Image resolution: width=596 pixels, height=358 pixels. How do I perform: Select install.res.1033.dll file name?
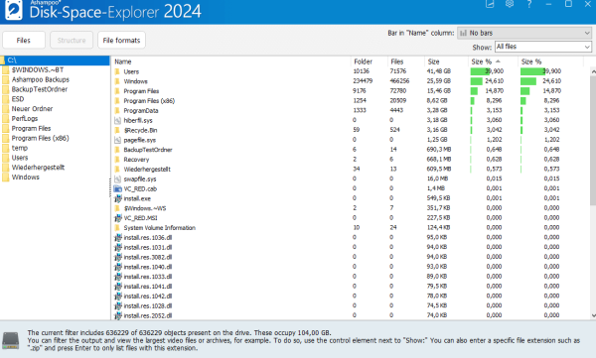[147, 277]
